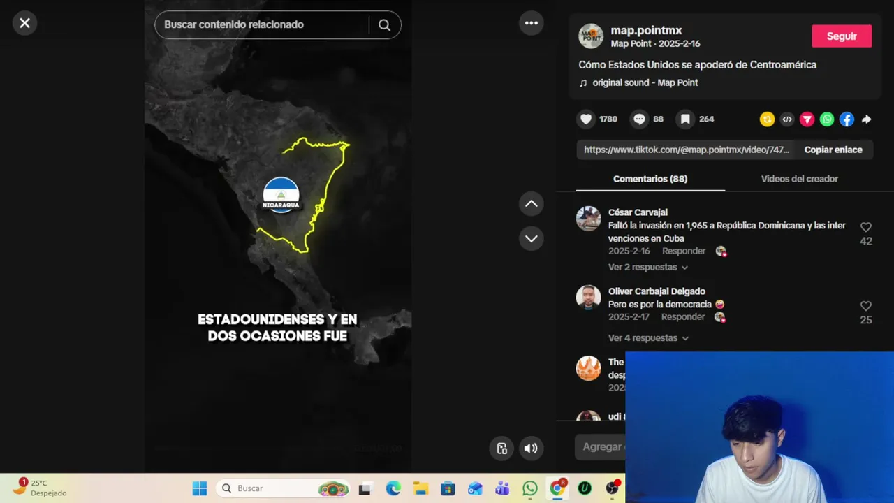Save the video with bookmark icon
This screenshot has height=503, width=894.
click(685, 119)
